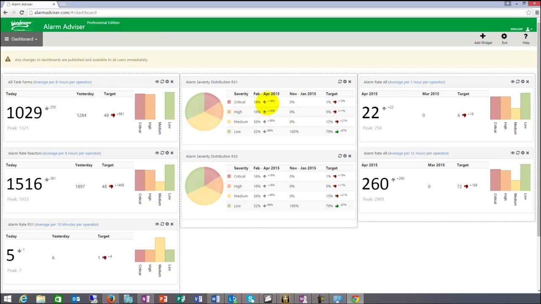Open settings of Alarm Rate Reactors widget
Image resolution: width=541 pixels, height=304 pixels.
(x=167, y=153)
